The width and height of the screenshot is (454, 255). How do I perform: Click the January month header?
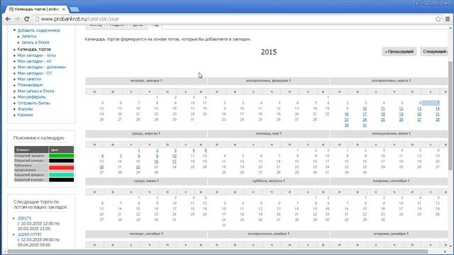(146, 81)
